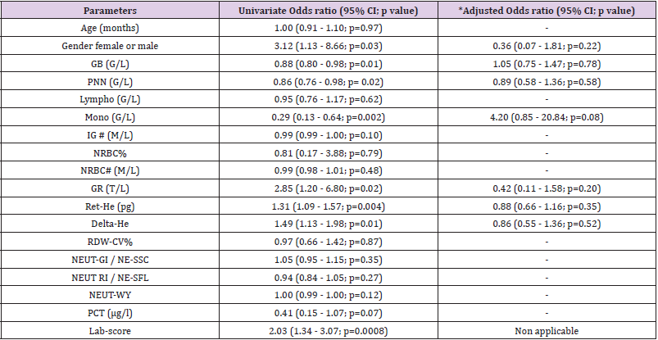Screen dimensions: 658x340
Task: Select the PNN (G/L) univariate value
Action: coord(328,81)
